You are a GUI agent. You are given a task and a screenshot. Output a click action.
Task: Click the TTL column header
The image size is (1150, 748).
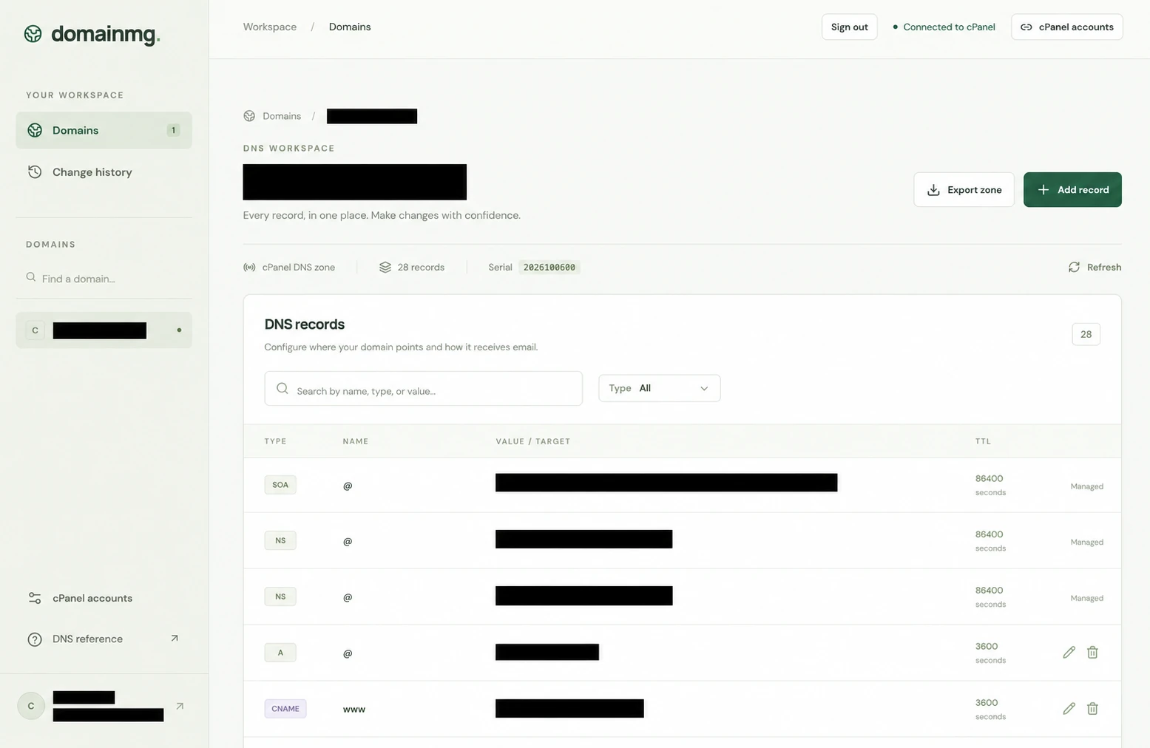(983, 441)
